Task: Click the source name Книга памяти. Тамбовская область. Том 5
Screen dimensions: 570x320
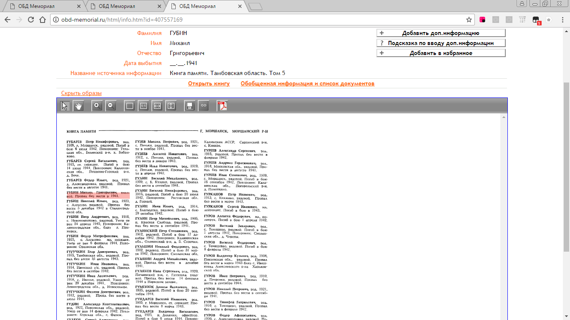Action: pos(227,73)
